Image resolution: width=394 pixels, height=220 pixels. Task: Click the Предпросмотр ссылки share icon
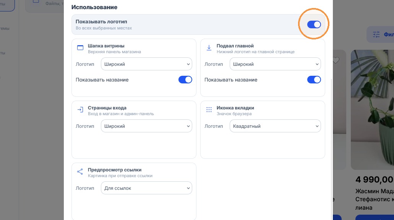(80, 172)
